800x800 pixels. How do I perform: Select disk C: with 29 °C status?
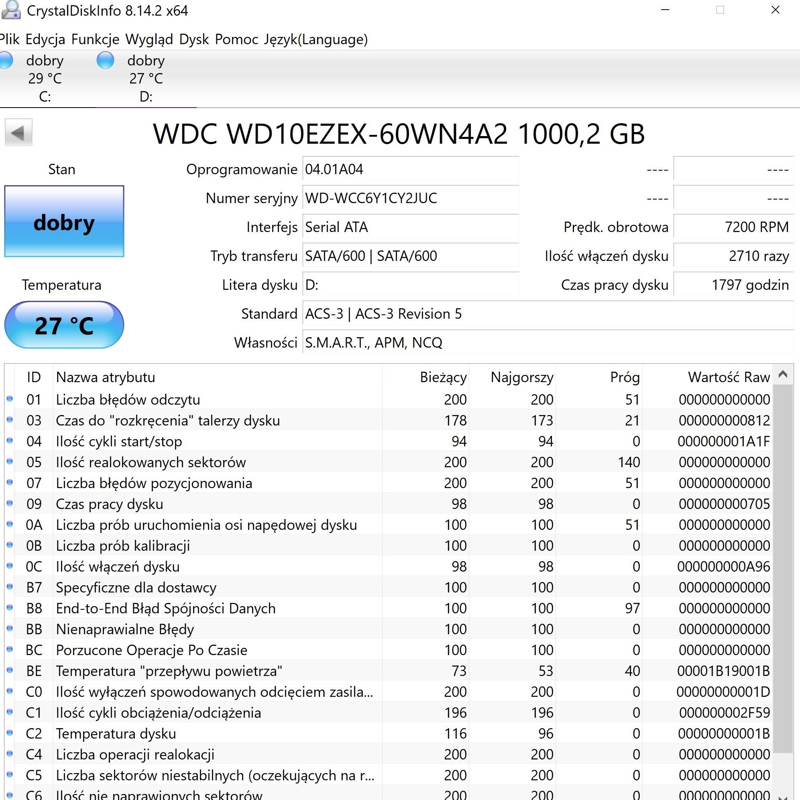tap(45, 78)
